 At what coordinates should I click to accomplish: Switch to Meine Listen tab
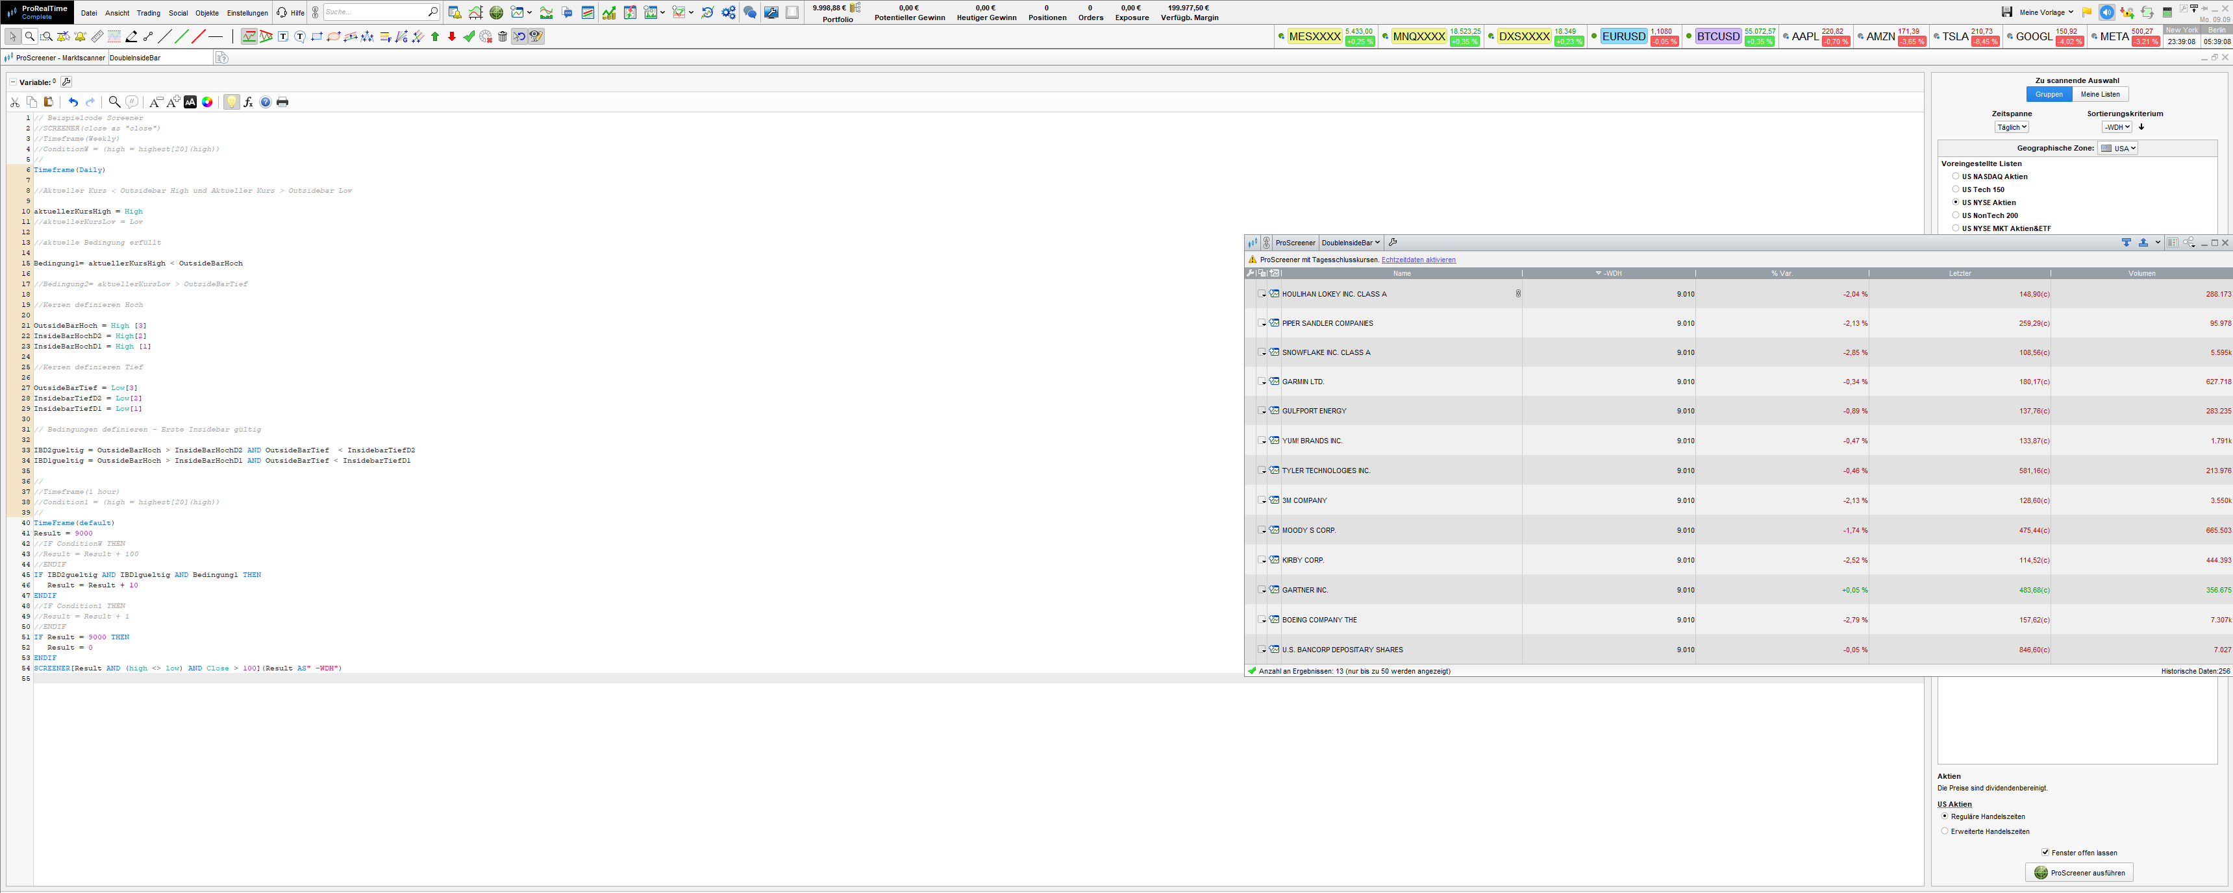coord(2099,94)
